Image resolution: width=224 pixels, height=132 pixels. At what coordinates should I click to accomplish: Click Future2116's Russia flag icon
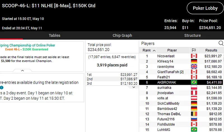click(193, 119)
